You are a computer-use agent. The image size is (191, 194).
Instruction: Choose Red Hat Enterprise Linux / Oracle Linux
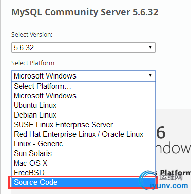point(83,134)
